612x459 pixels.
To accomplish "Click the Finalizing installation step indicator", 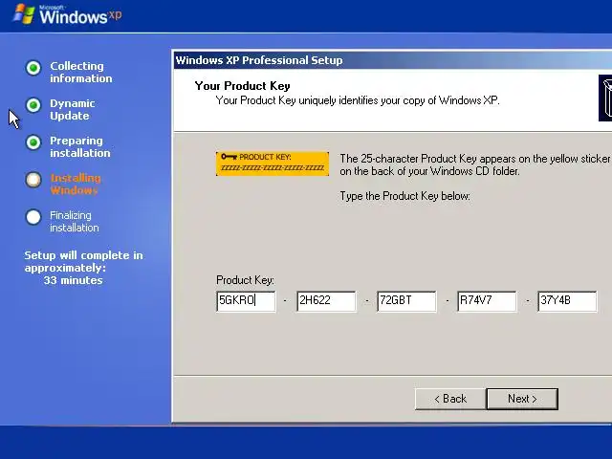I will 33,217.
